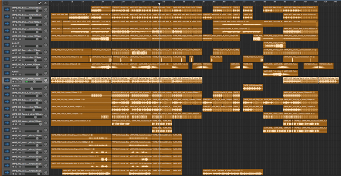Solo the Audio 5 track with headphones button
This screenshot has height=176, width=341.
(16, 74)
